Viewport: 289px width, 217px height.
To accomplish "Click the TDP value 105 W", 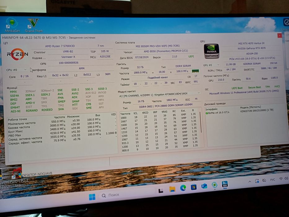I will (105, 51).
